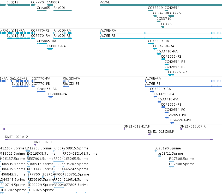Open BAC end DME1-013C08.F
Viewport: 222px width, 194px height.
[161, 132]
